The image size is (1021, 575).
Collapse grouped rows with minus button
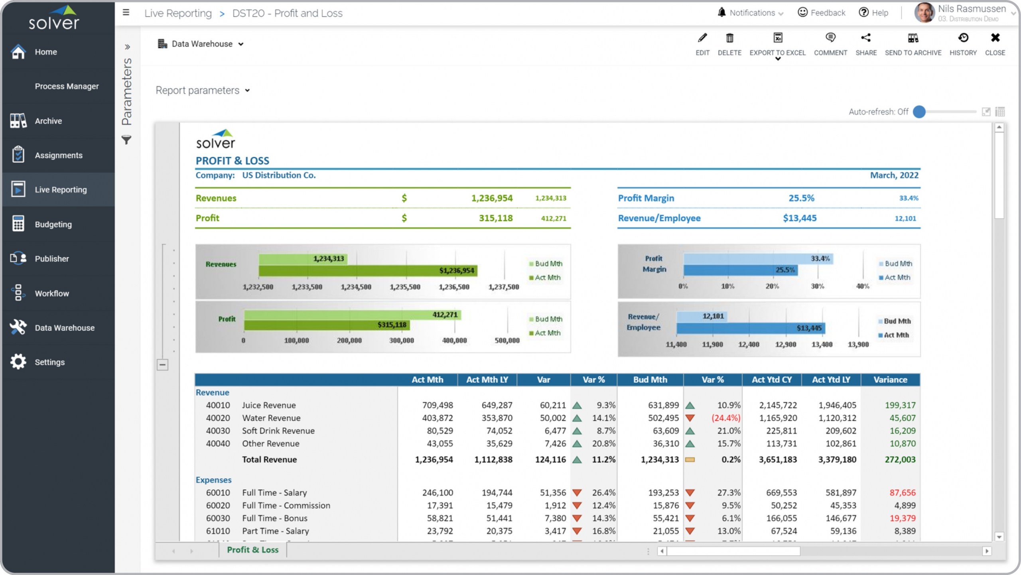[x=162, y=364]
